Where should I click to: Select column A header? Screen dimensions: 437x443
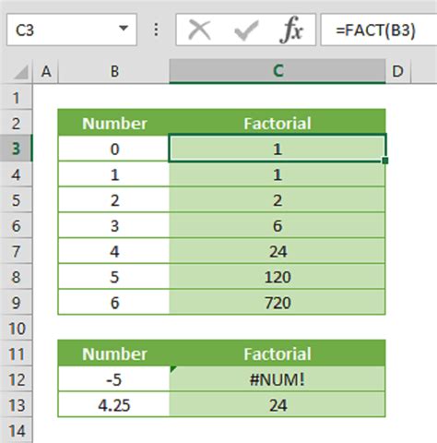coord(46,72)
